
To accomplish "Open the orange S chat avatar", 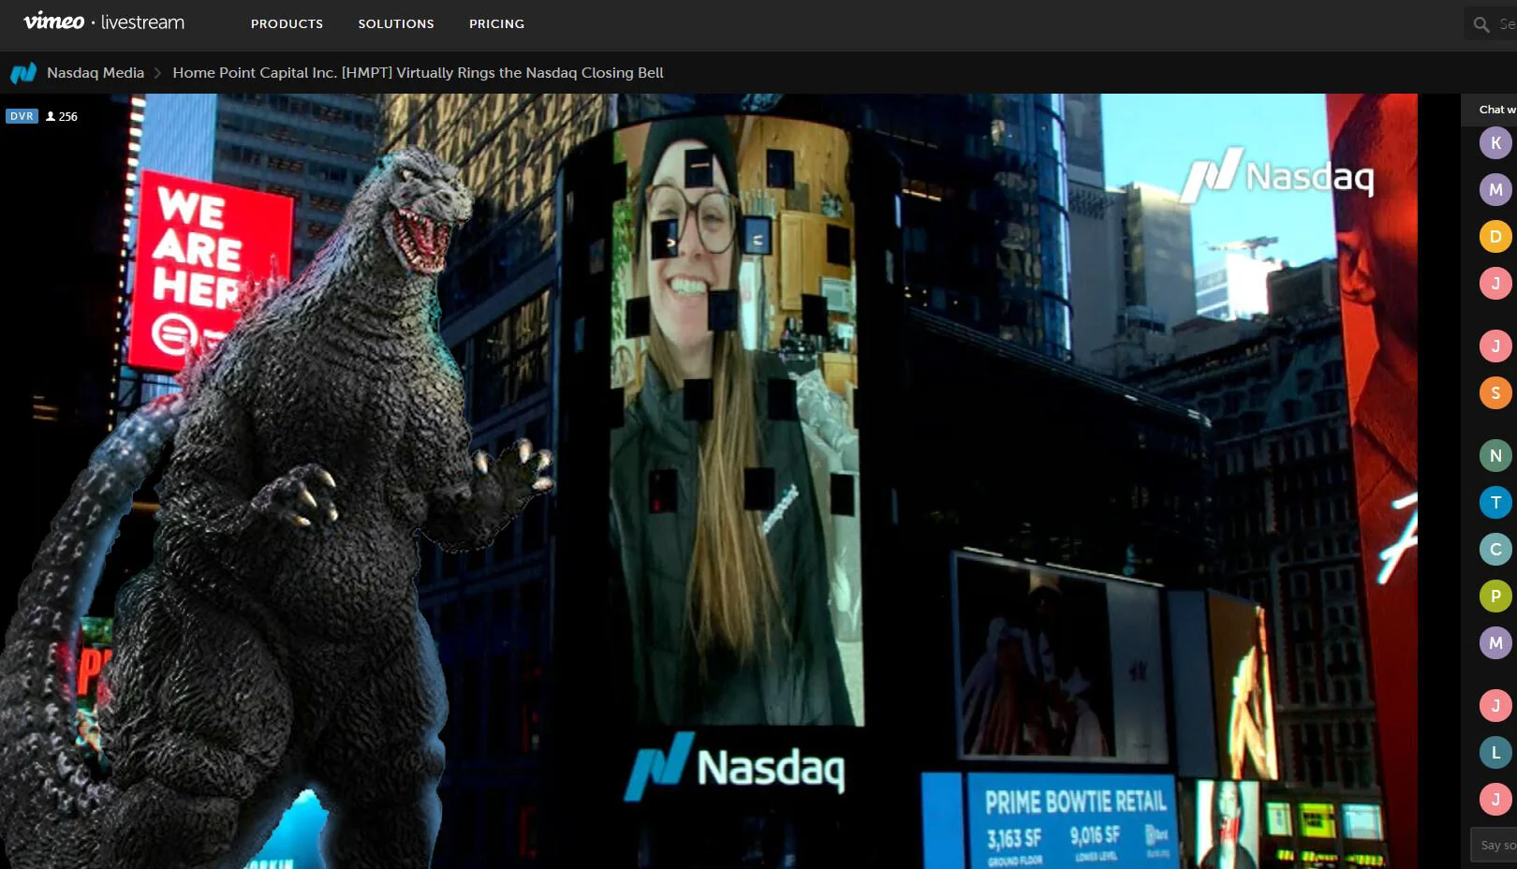I will [1495, 392].
